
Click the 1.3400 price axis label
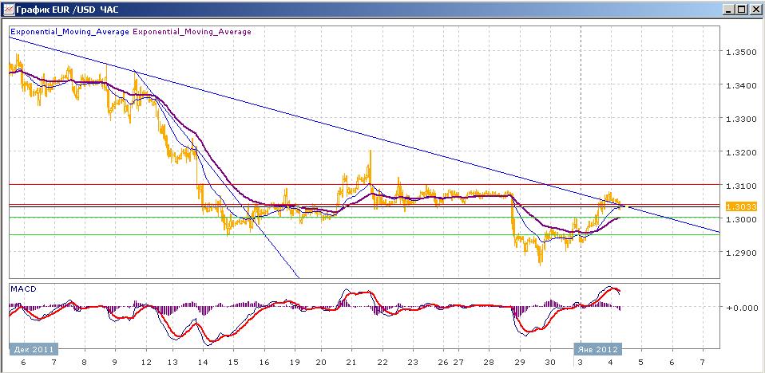pos(742,85)
